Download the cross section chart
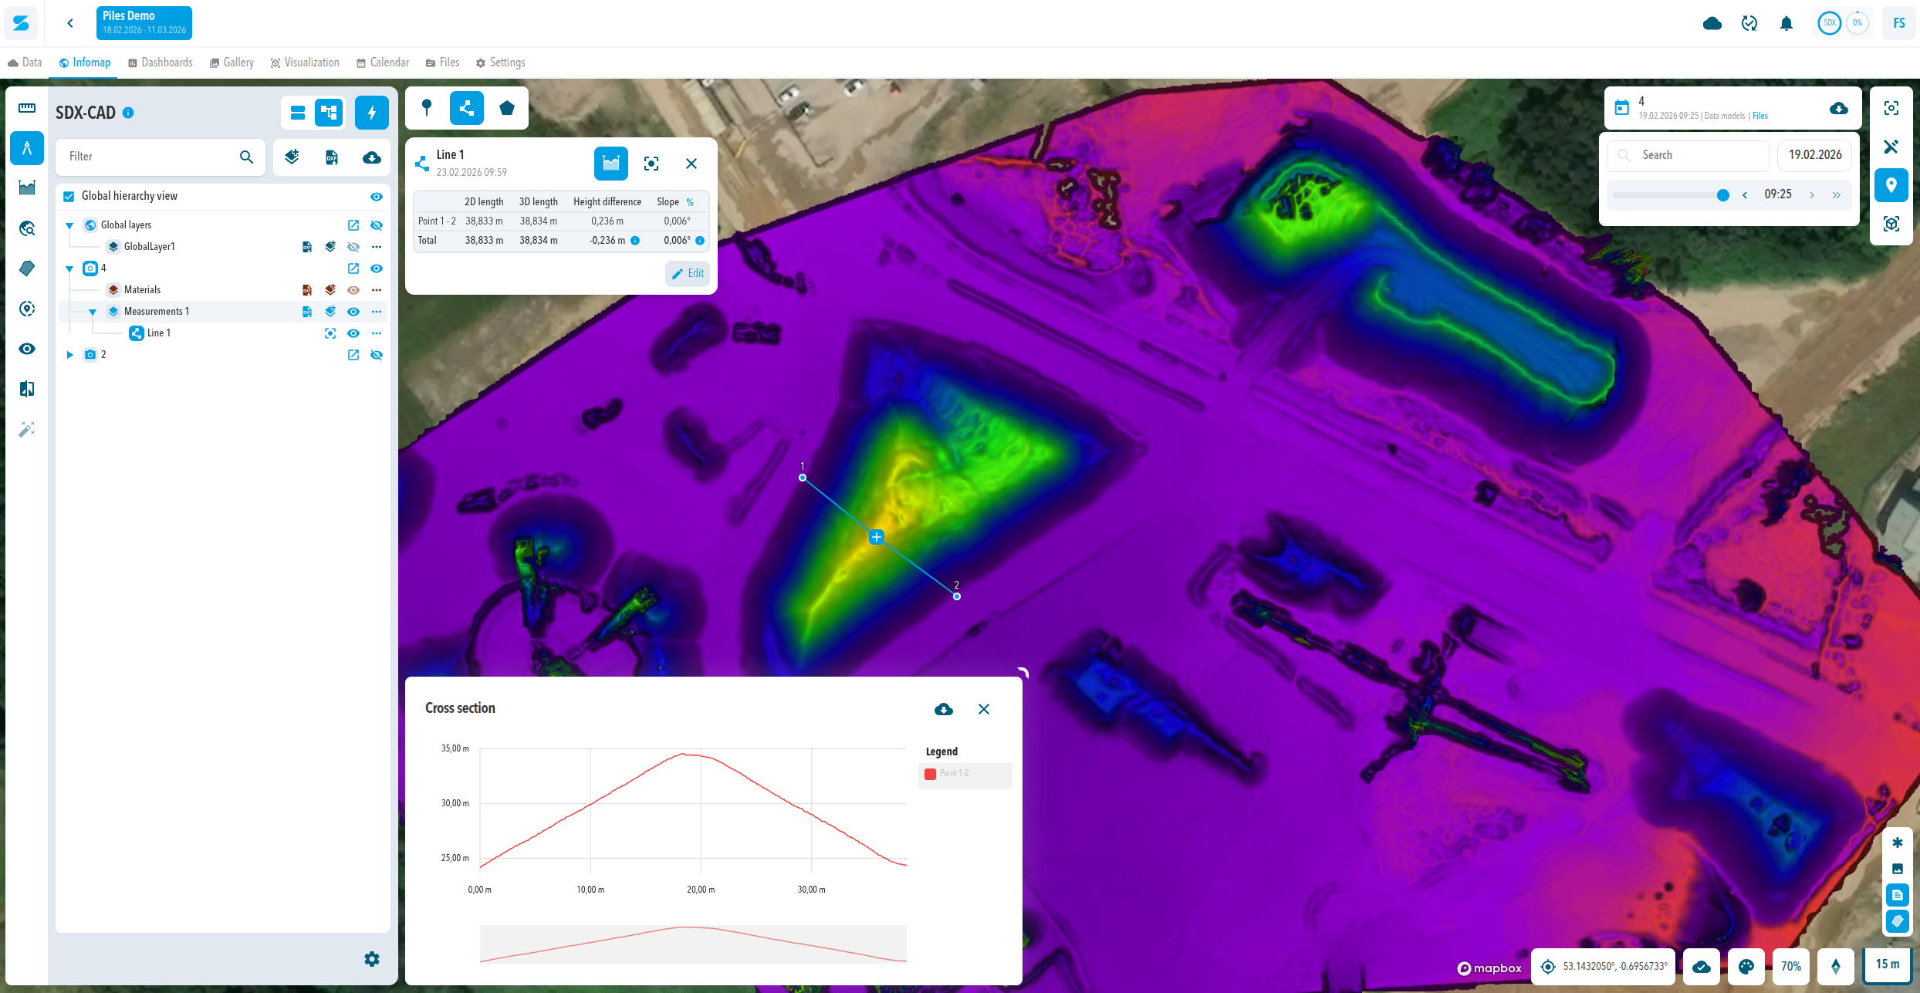This screenshot has height=993, width=1920. (943, 709)
